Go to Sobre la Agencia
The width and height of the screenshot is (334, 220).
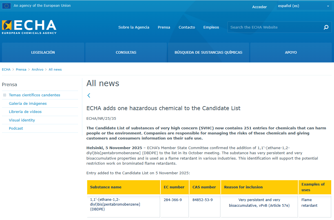(x=134, y=27)
